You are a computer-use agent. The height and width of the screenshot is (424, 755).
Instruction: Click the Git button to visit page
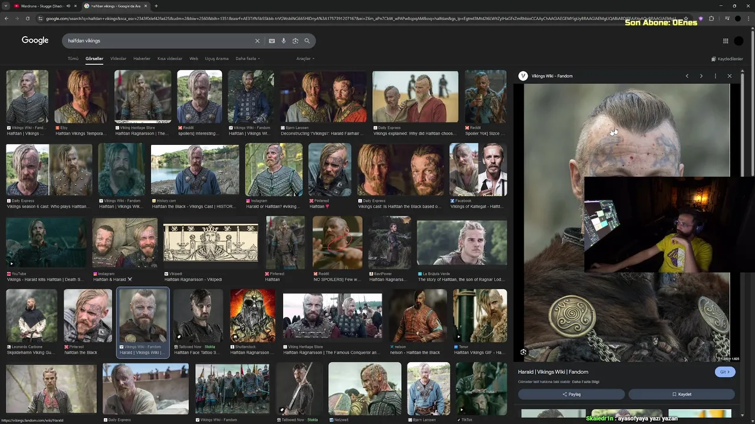tap(725, 372)
